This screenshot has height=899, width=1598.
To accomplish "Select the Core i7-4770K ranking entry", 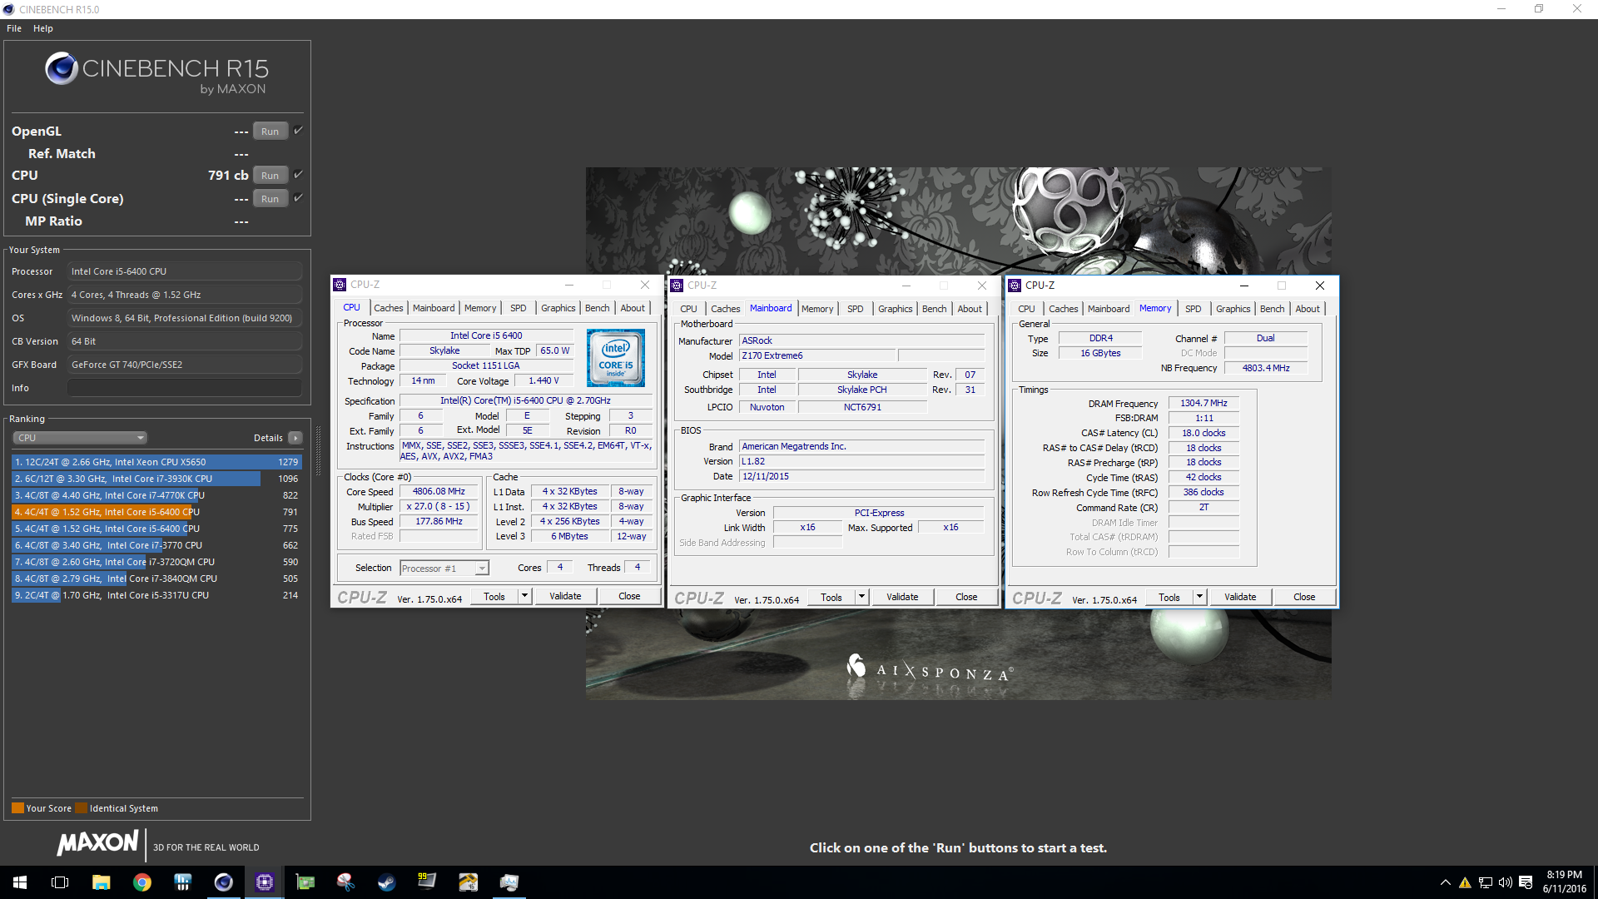I will 156,495.
